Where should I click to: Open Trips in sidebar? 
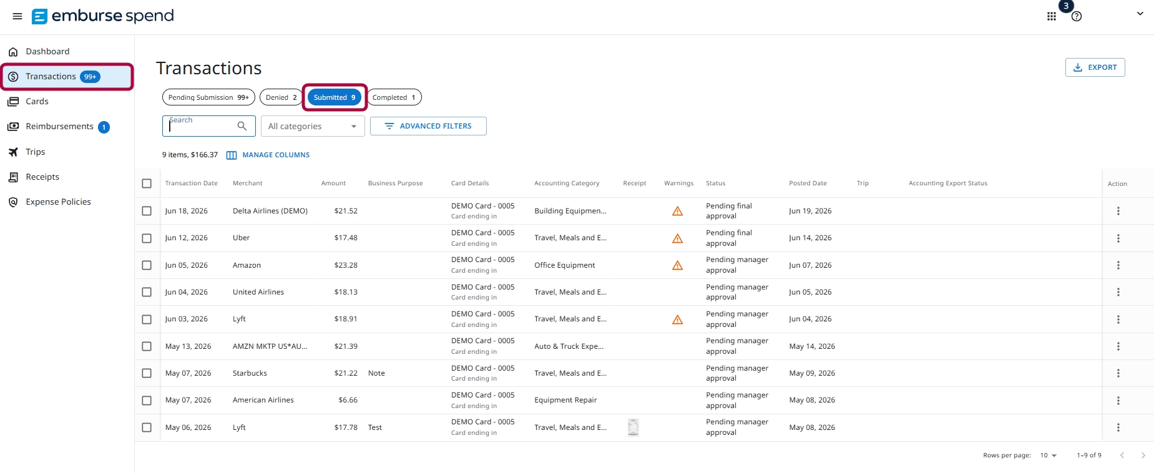point(35,152)
